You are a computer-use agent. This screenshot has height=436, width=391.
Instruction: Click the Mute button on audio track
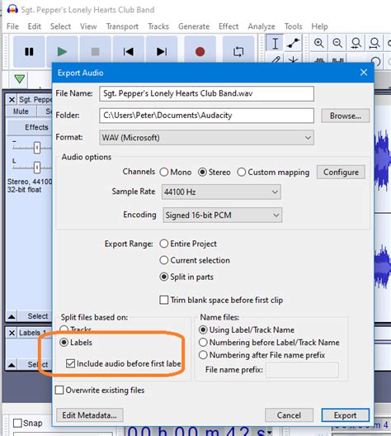(x=21, y=111)
